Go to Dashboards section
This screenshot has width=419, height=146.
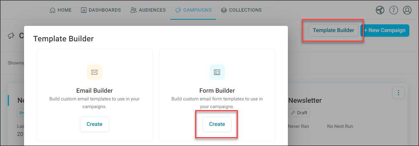tap(101, 10)
